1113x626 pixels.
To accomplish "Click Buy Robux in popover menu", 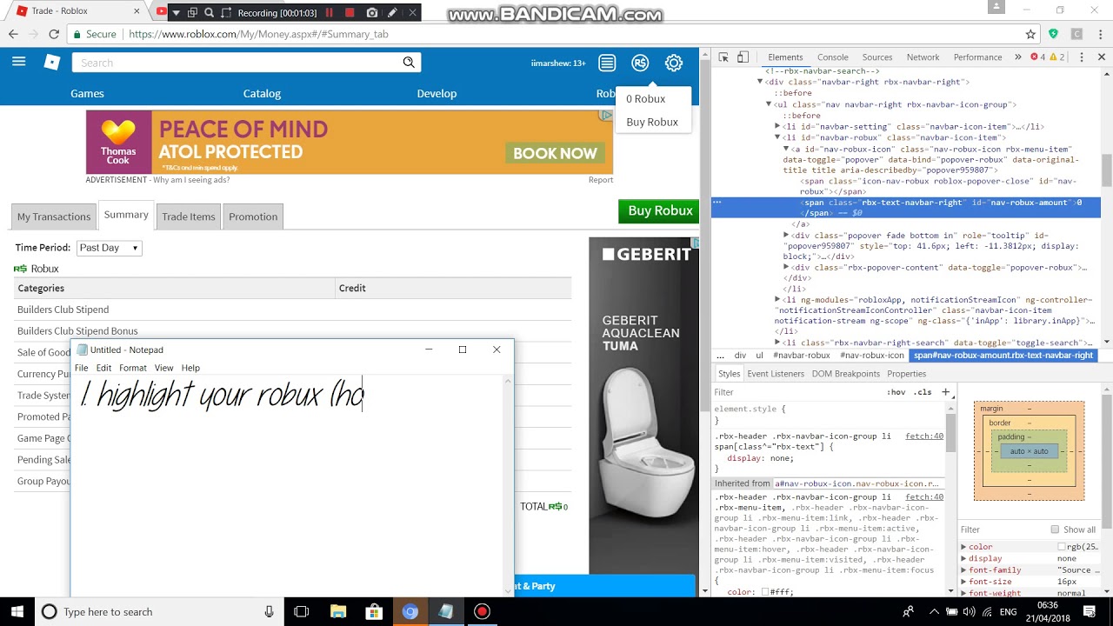I will (x=652, y=122).
